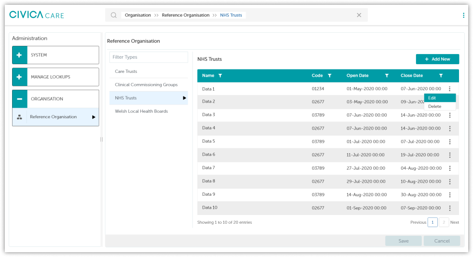473x257 pixels.
Task: Open the row actions for Data 9
Action: 450,195
